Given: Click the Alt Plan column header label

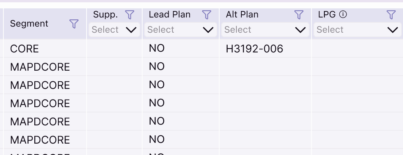Looking at the screenshot, I should pos(242,15).
